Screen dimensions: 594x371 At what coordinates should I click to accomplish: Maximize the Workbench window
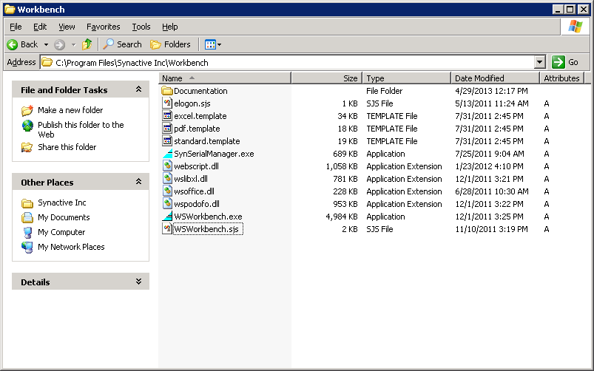[x=570, y=9]
